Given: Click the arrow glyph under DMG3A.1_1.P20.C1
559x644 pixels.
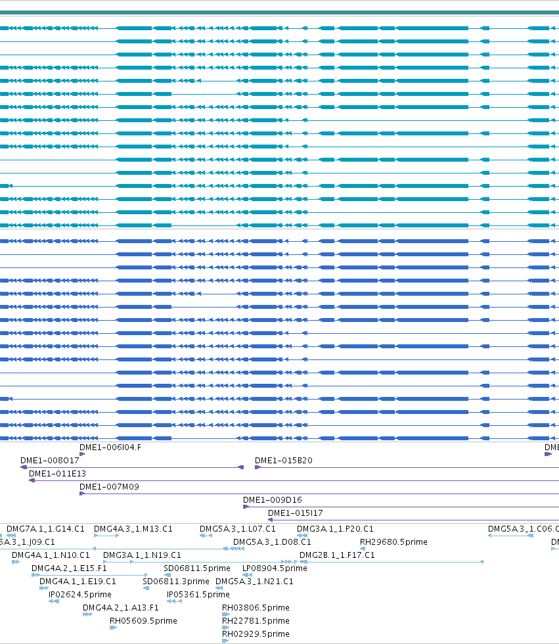Looking at the screenshot, I should point(302,536).
